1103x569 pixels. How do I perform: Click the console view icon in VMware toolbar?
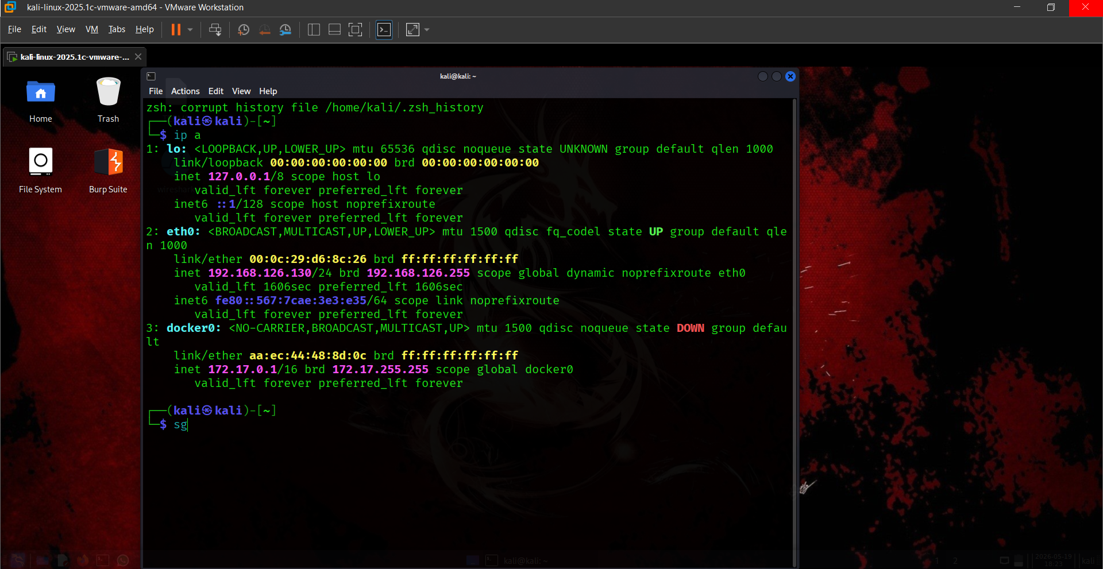click(x=384, y=29)
